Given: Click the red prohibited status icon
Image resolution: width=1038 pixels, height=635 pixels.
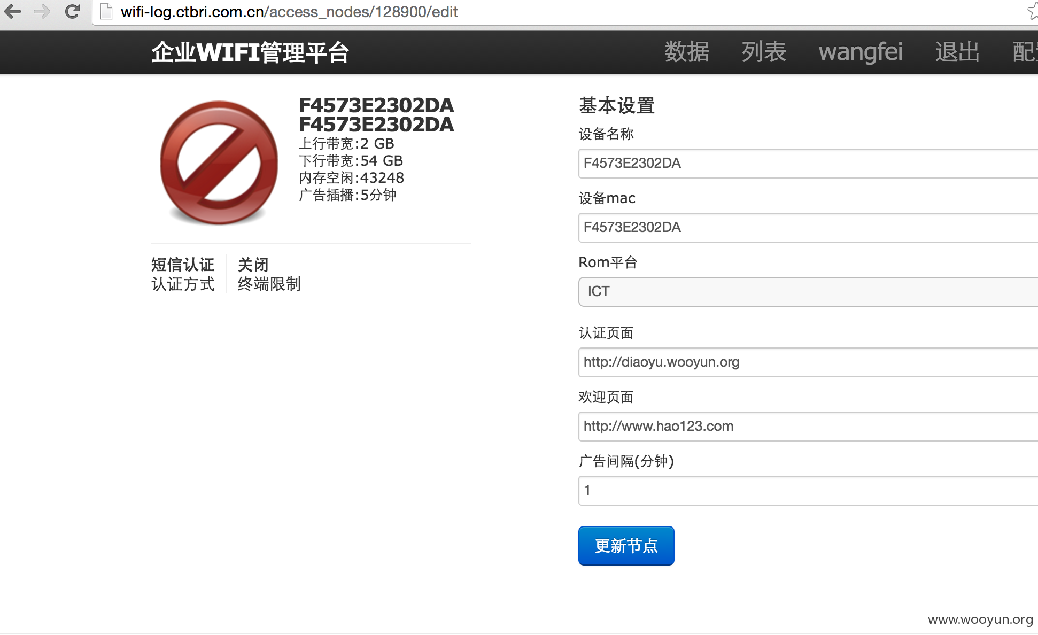Looking at the screenshot, I should [x=219, y=162].
